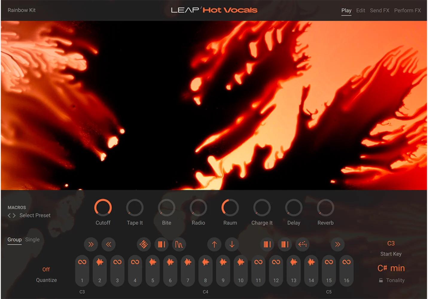This screenshot has width=428, height=299.
Task: Click the downward arrow to shift pattern down
Action: pyautogui.click(x=232, y=244)
